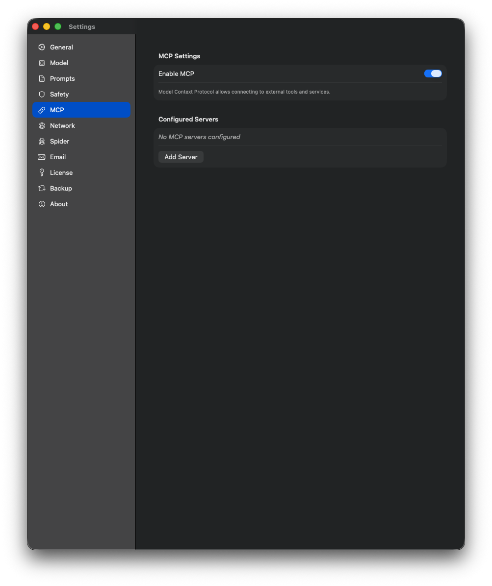This screenshot has height=586, width=492.
Task: Click the 'No MCP servers configured' row
Action: (199, 137)
